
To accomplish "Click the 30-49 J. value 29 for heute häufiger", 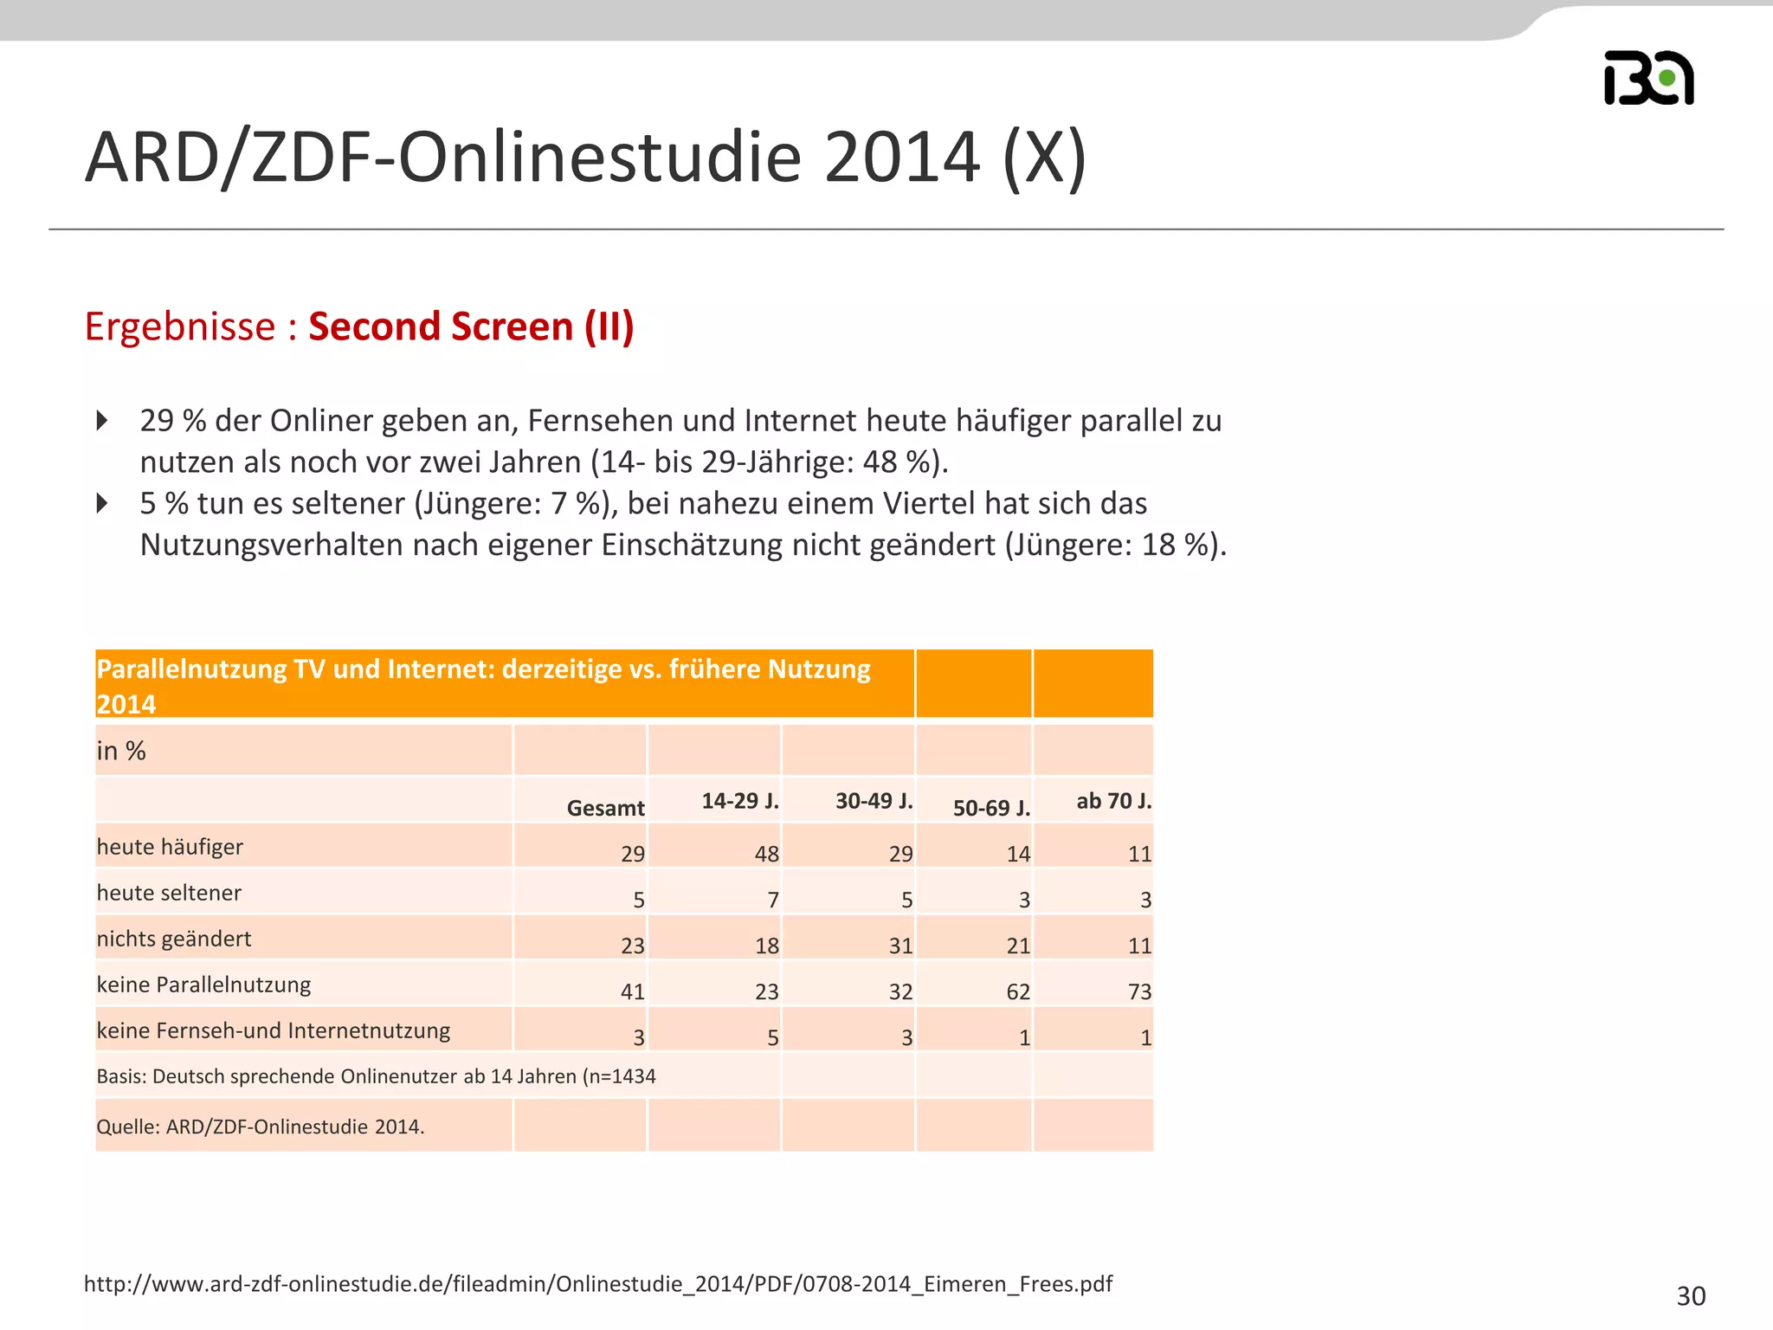I will pyautogui.click(x=901, y=854).
